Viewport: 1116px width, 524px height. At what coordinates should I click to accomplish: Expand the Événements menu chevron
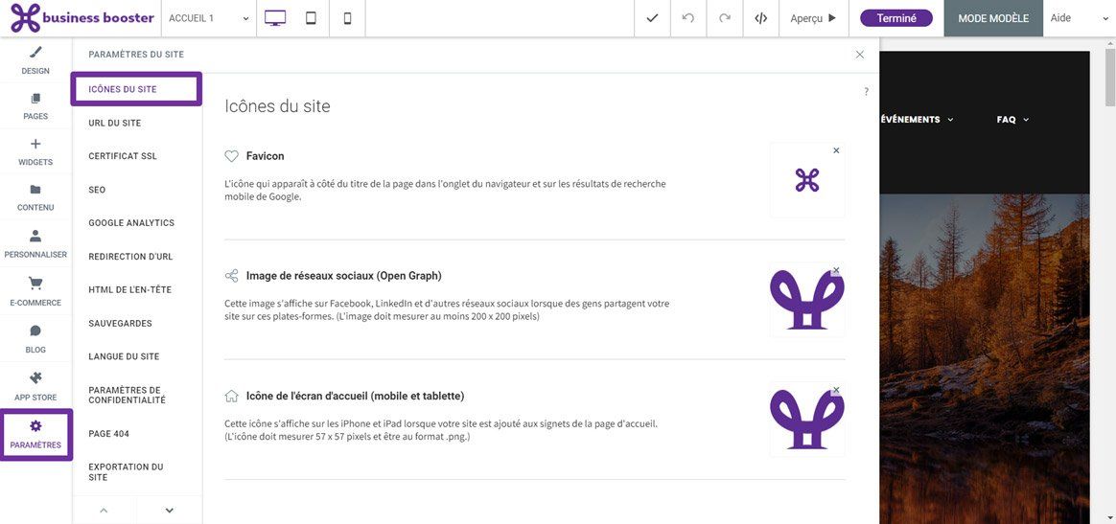pos(950,120)
